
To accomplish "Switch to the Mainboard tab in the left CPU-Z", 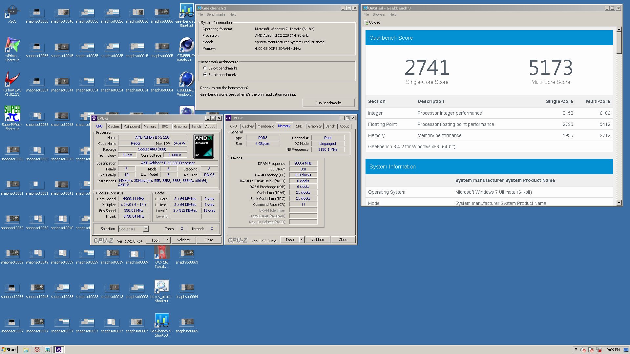I will click(132, 127).
